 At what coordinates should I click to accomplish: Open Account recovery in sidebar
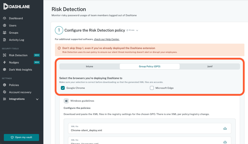pyautogui.click(x=20, y=92)
